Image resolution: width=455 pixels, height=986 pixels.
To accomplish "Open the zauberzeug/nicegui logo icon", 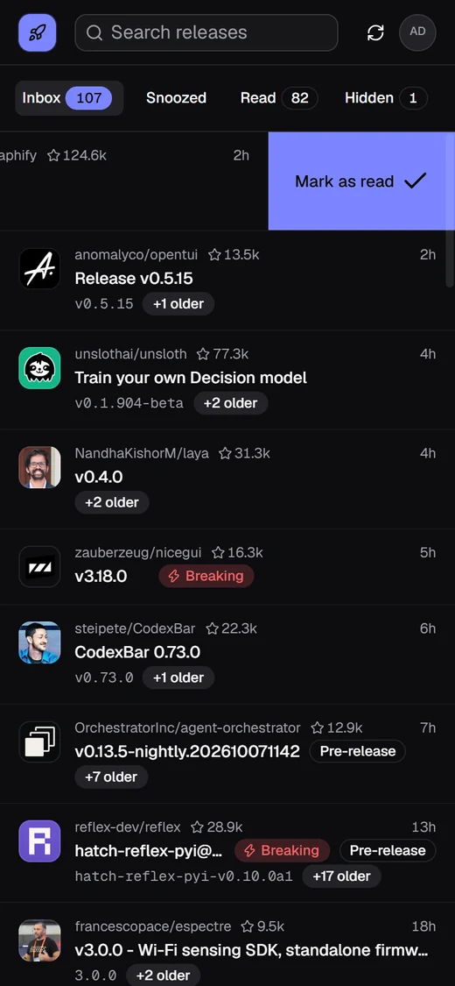I will click(x=39, y=566).
